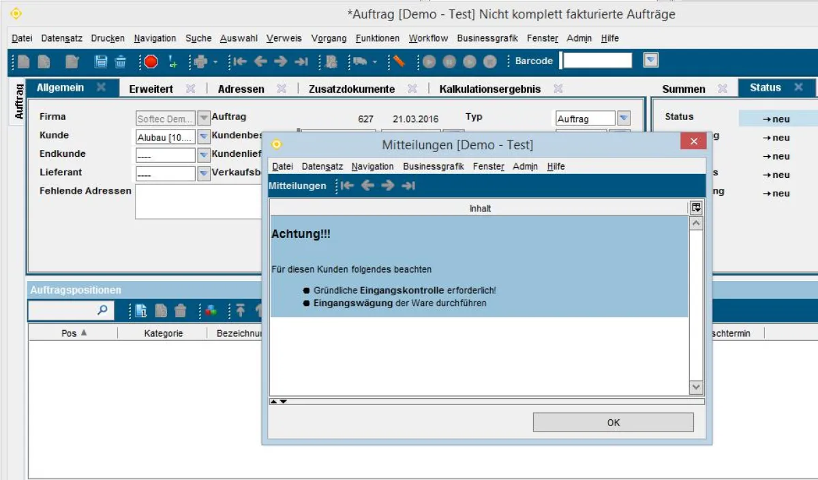Open the printer icon's dropdown arrow
This screenshot has width=818, height=480.
point(215,61)
